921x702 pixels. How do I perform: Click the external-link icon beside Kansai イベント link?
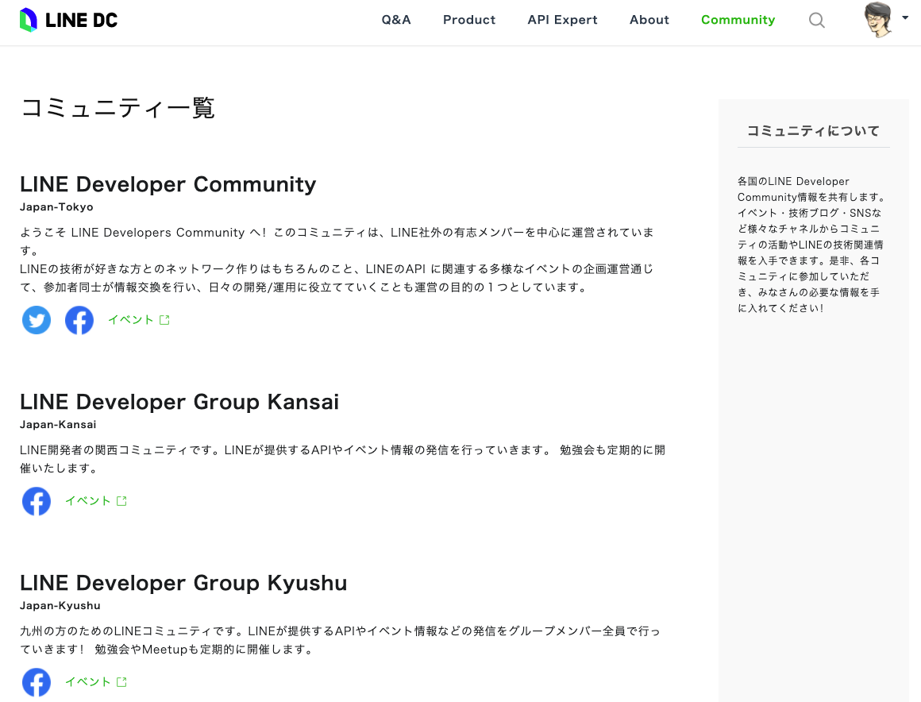[x=121, y=499]
